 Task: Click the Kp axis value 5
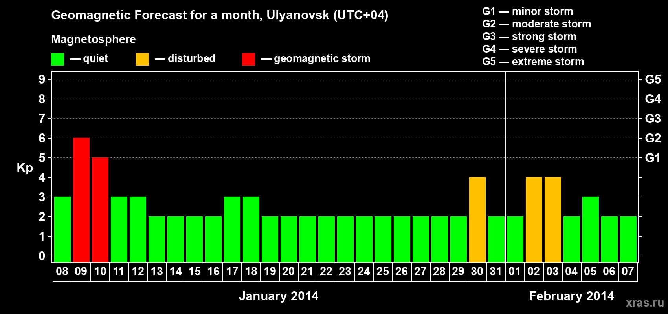(x=42, y=158)
